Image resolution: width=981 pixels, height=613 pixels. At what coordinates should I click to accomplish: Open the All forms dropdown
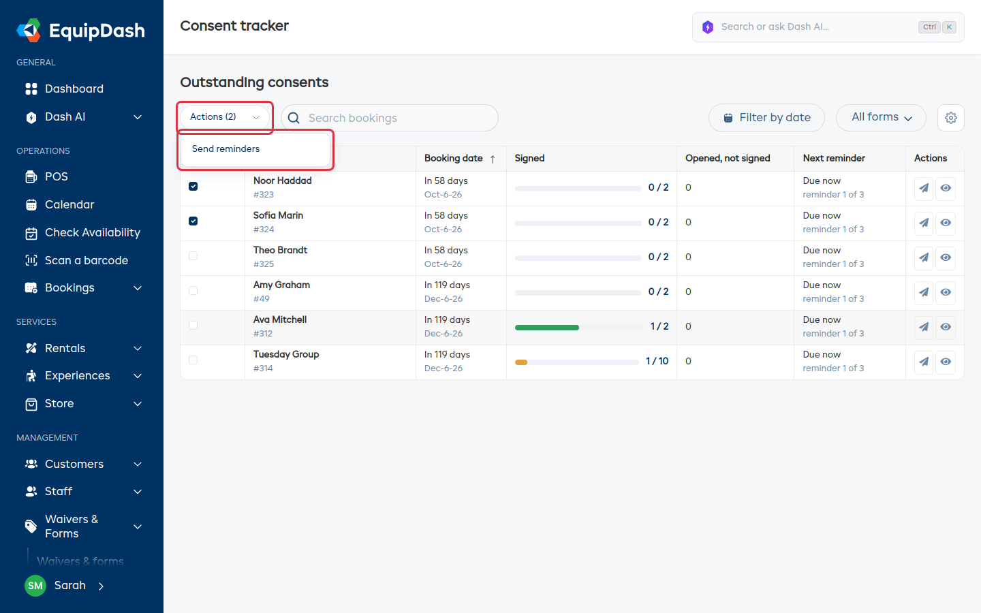pos(881,118)
